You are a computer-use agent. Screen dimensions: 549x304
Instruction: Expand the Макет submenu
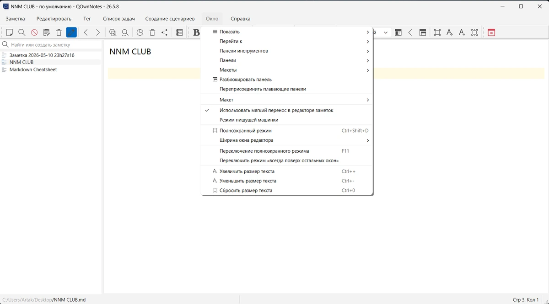[x=287, y=100]
